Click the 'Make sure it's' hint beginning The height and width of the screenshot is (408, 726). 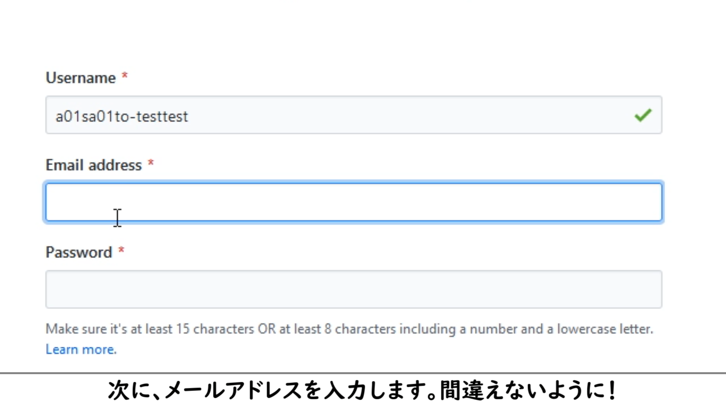(x=86, y=329)
